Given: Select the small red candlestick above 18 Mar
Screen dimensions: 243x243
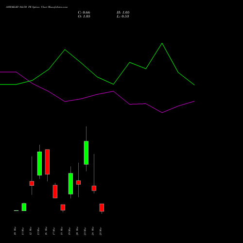Looking at the screenshot, I should (x=63, y=208).
